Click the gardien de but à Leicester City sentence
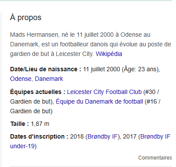The height and width of the screenshot is (167, 176). (51, 54)
